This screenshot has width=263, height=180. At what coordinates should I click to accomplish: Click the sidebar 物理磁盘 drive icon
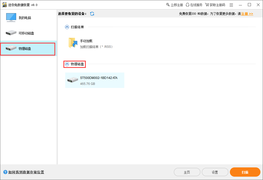coord(11,48)
